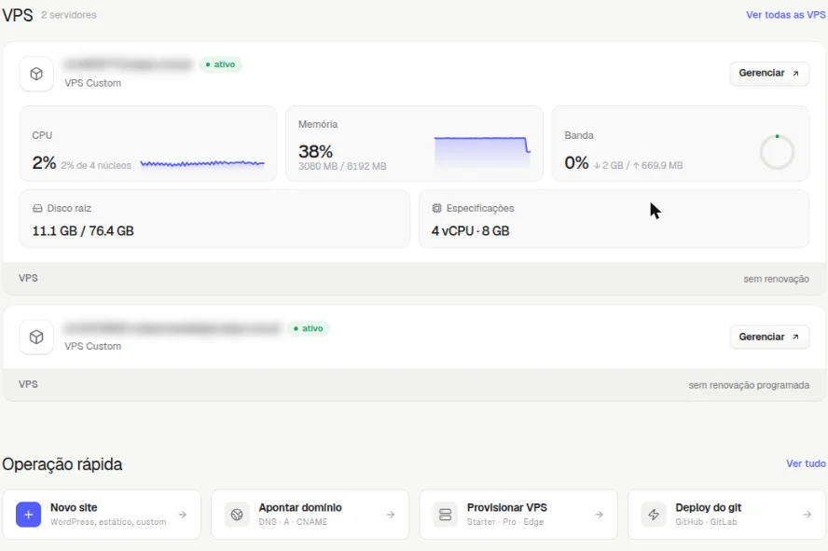Click the DNS · A · CNAME subtitle

(x=293, y=522)
